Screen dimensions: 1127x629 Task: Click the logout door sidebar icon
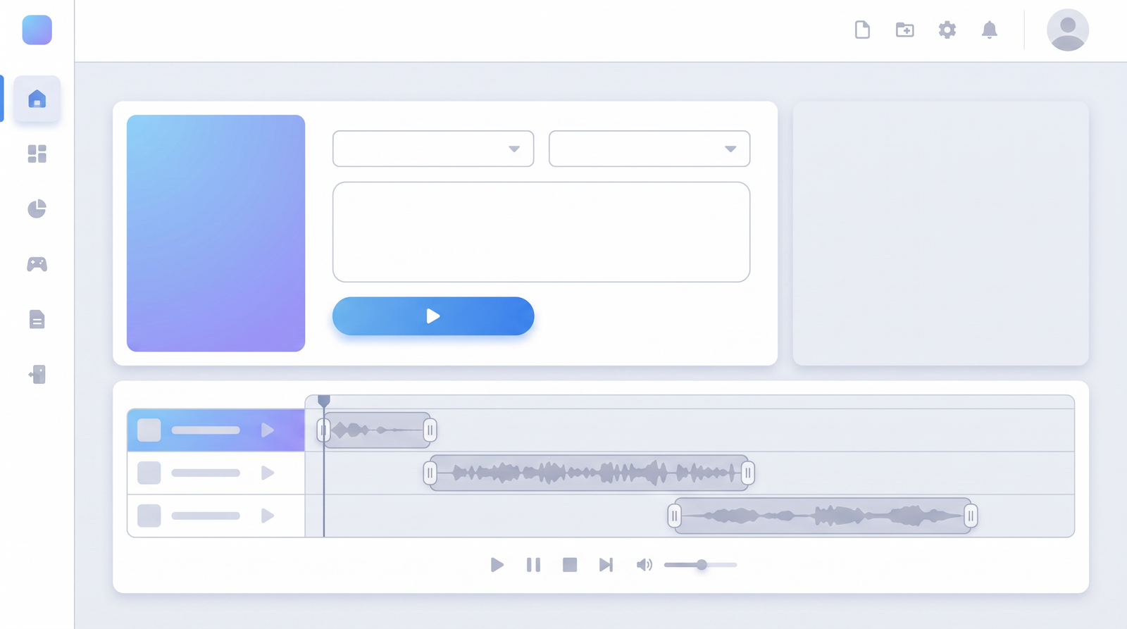(37, 375)
